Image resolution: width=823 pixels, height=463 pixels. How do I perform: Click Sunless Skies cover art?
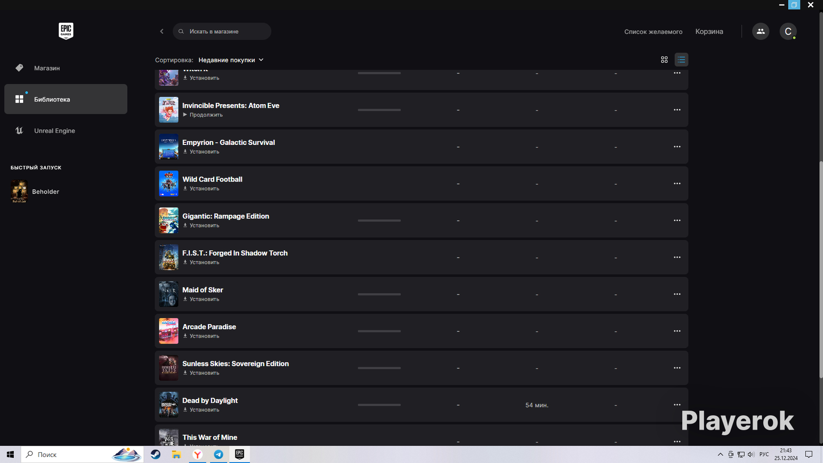[x=168, y=368]
